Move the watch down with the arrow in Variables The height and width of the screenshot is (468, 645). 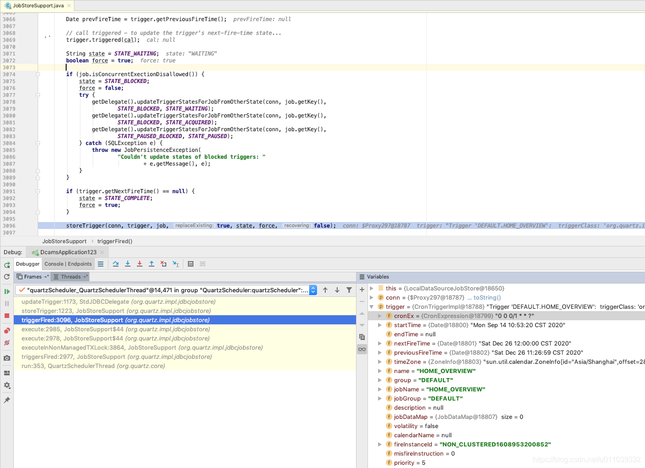point(362,325)
